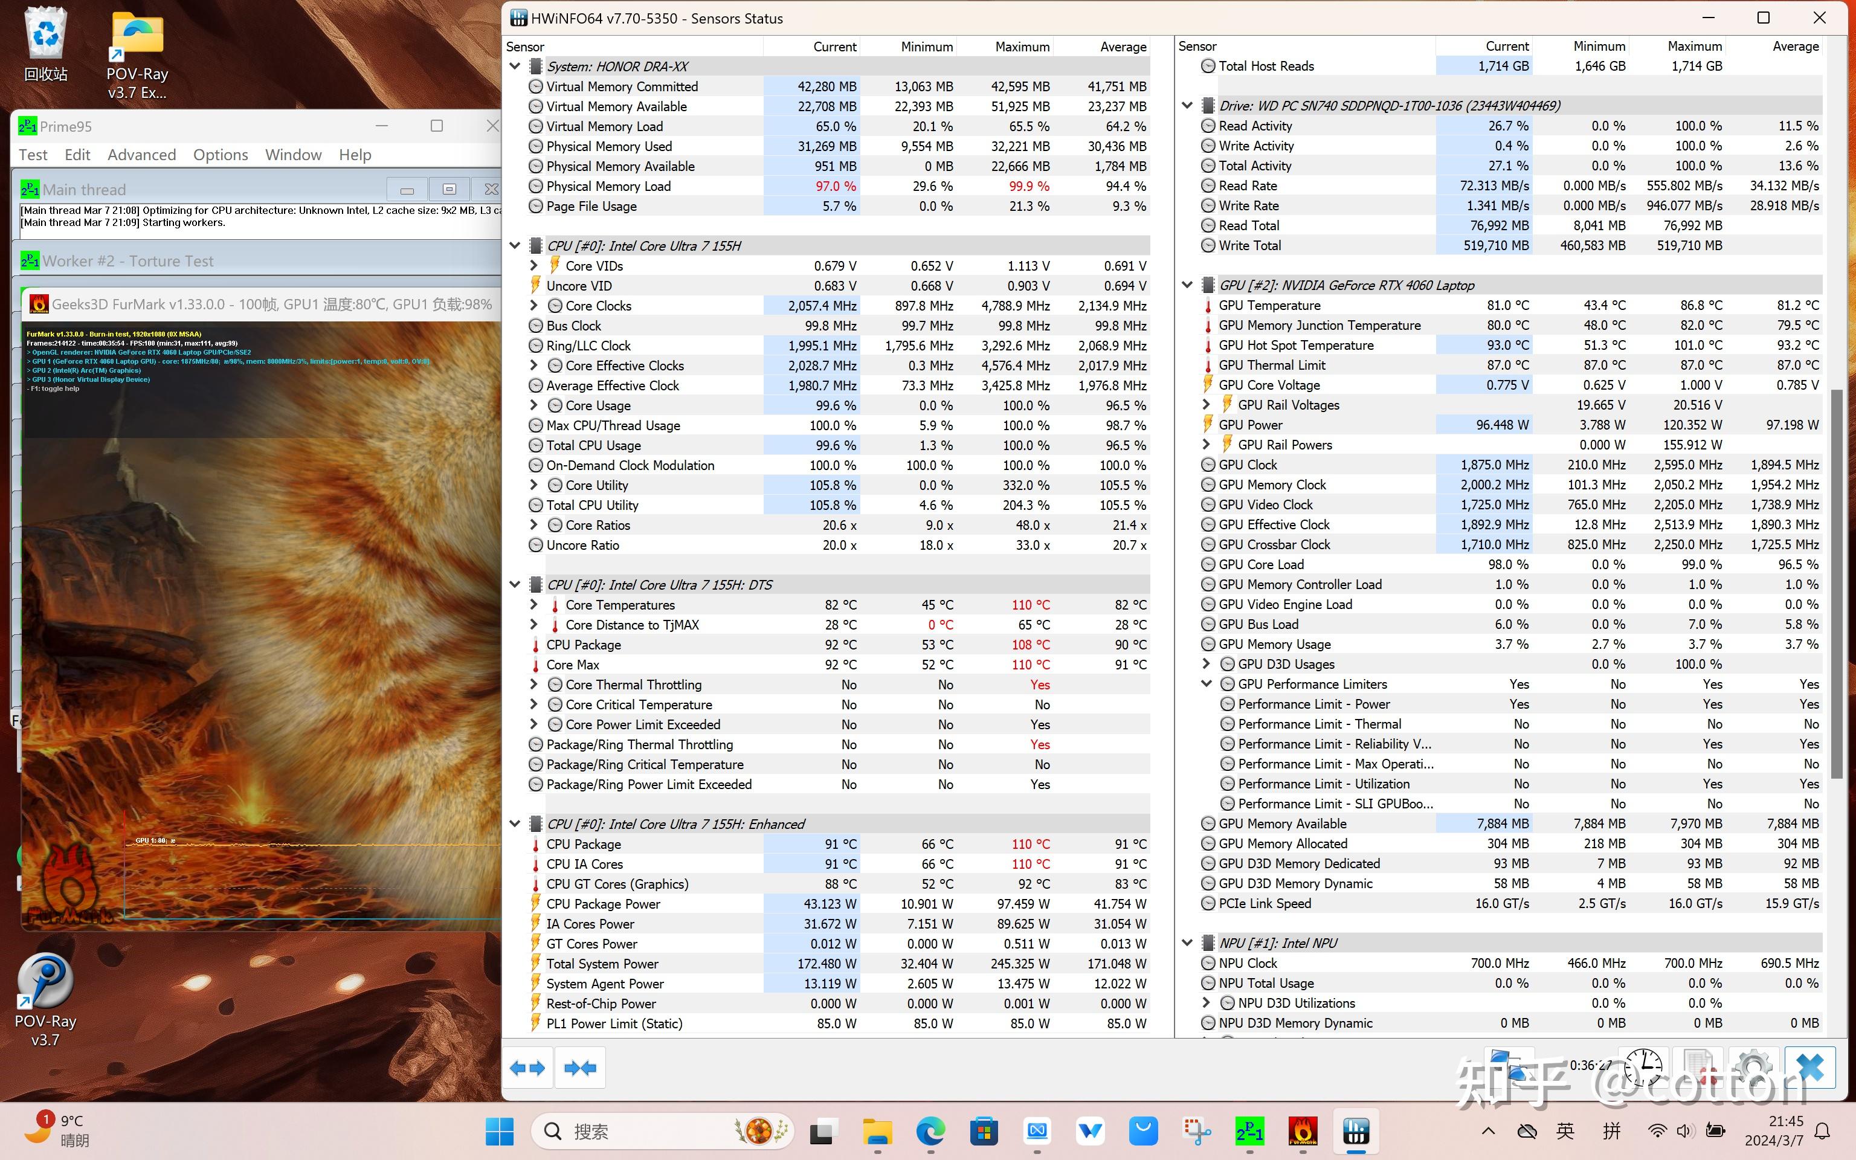
Task: Open Microsoft Store from the taskbar
Action: point(984,1131)
